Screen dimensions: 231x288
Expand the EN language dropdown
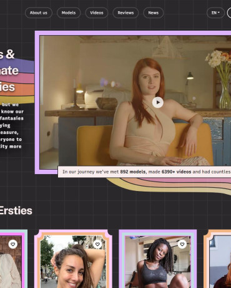[215, 13]
